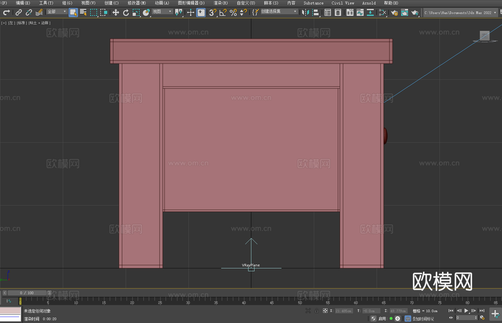
Task: Click the X coordinate field
Action: tap(343, 311)
